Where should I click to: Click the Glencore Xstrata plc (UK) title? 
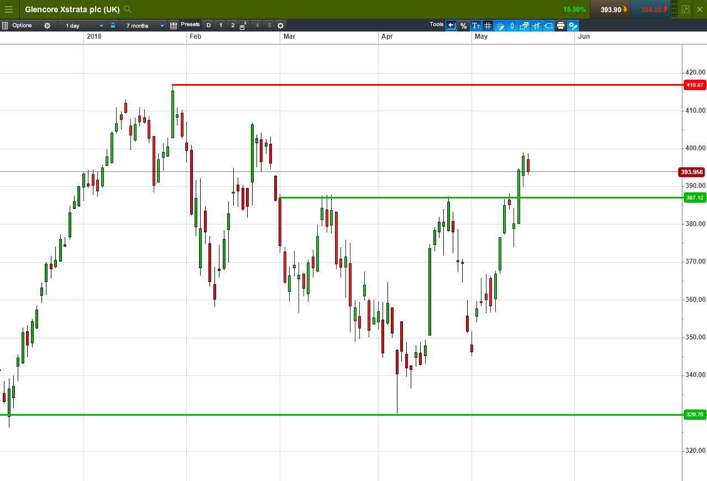[x=72, y=9]
